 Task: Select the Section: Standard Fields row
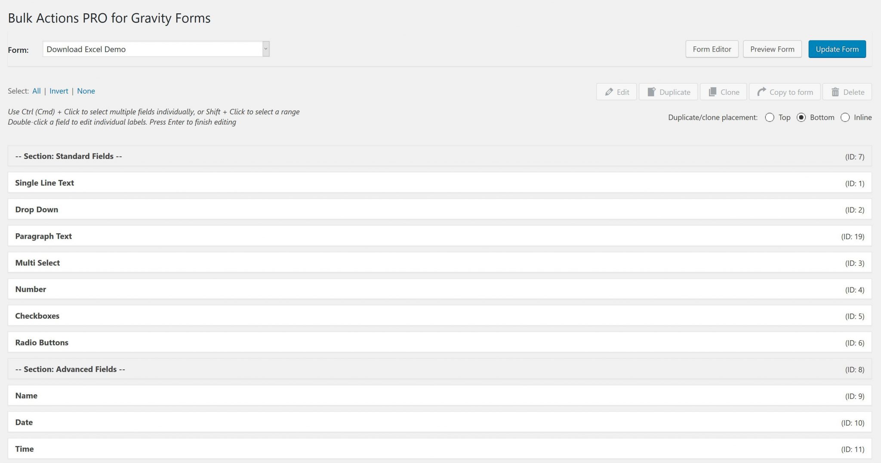[440, 156]
